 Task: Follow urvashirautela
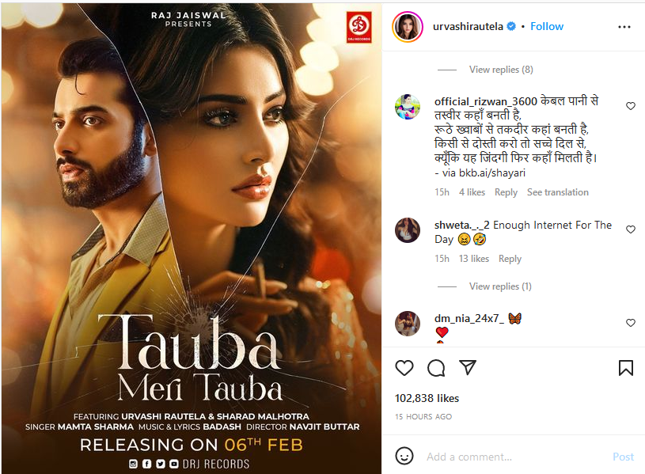pos(547,26)
